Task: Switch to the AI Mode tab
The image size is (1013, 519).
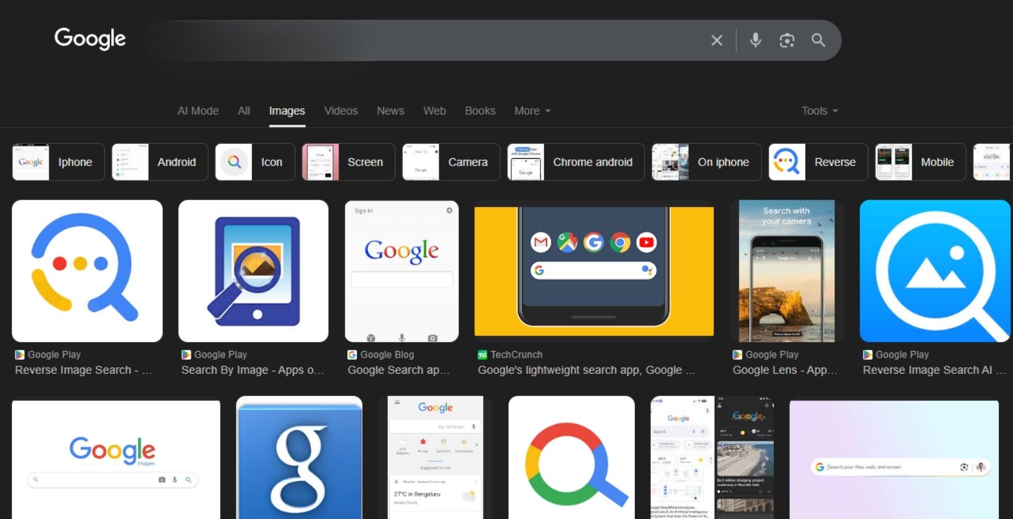Action: click(x=198, y=111)
